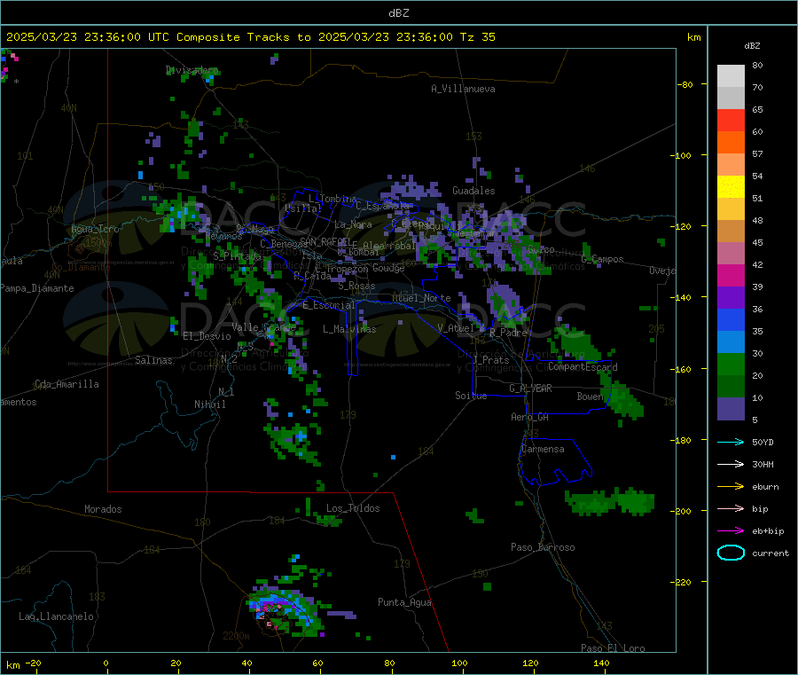Click the Soitue map label
The width and height of the screenshot is (798, 675).
coord(471,396)
